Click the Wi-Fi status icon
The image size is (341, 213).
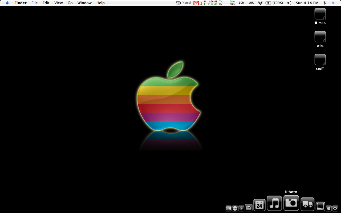tap(260, 3)
